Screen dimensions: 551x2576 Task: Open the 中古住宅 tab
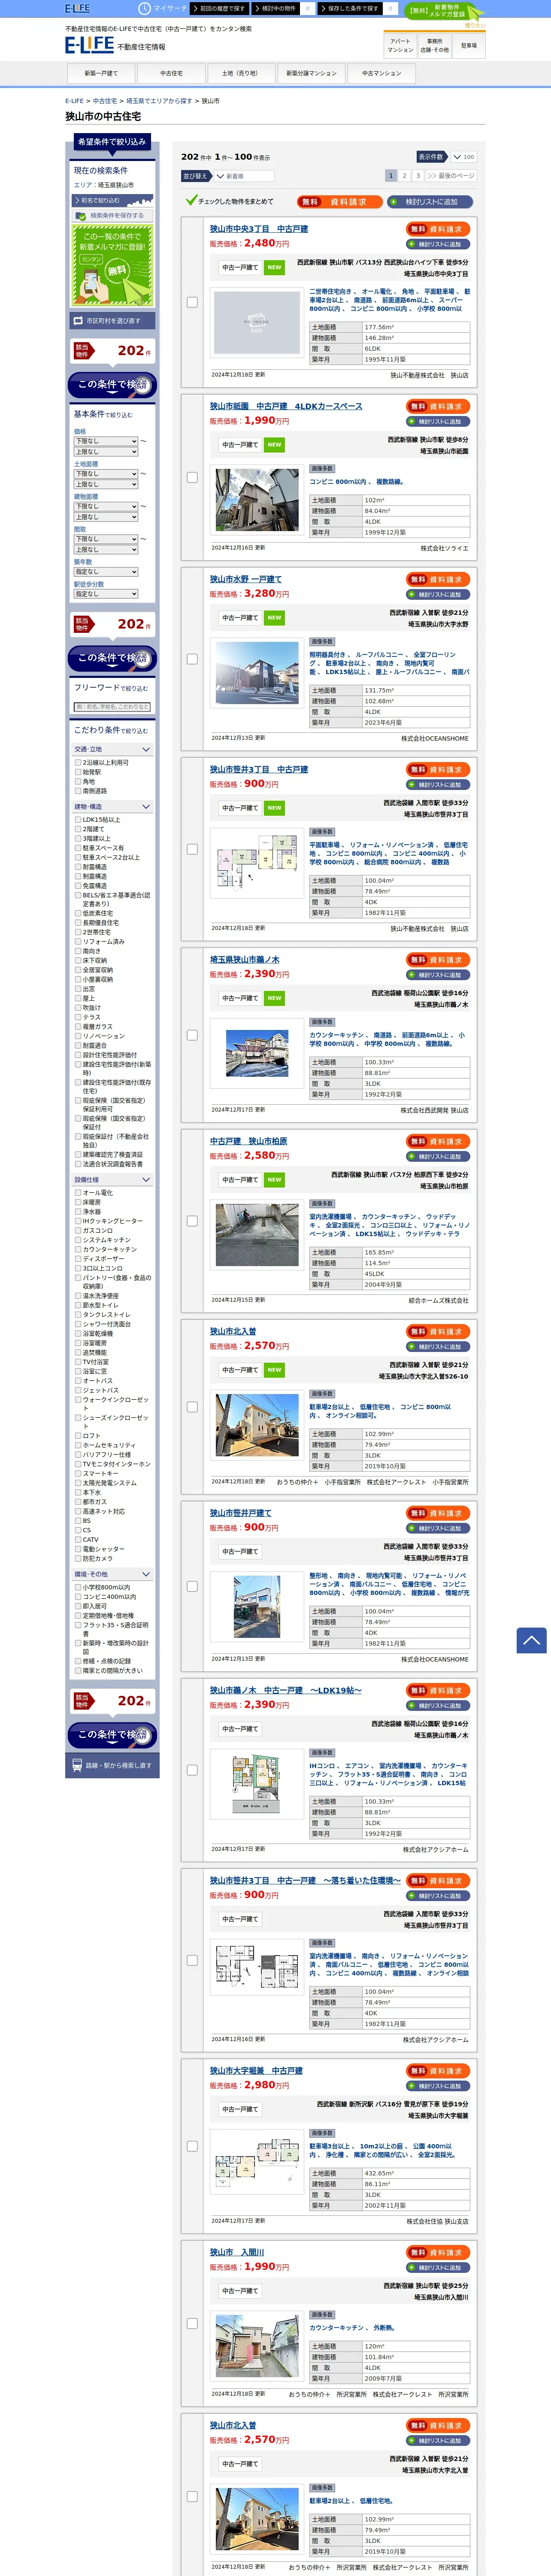tap(171, 73)
